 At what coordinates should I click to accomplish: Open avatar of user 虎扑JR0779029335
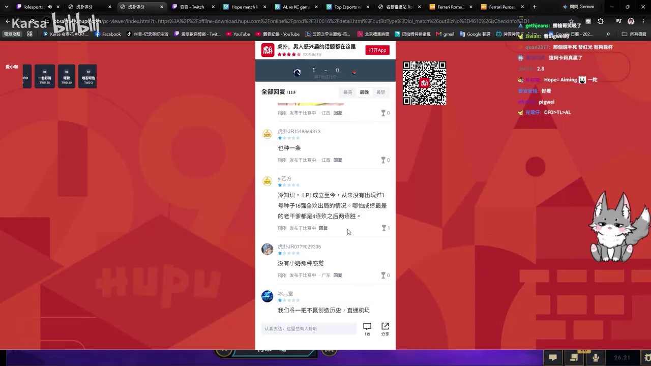point(267,249)
